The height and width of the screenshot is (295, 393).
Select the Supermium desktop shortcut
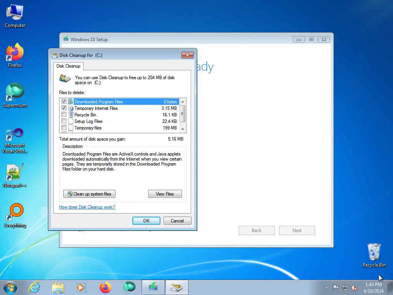[x=15, y=95]
